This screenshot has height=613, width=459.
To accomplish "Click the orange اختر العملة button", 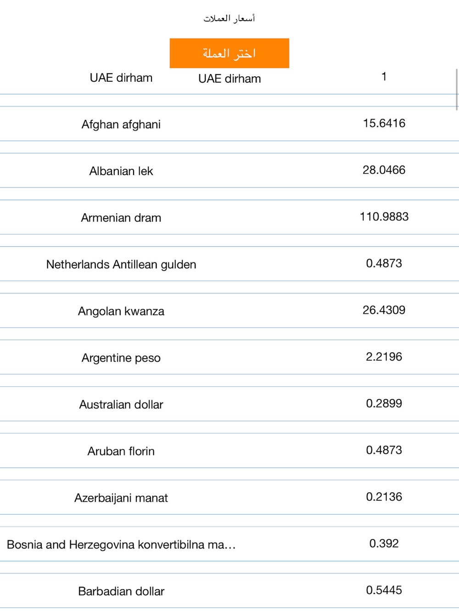I will (x=229, y=53).
